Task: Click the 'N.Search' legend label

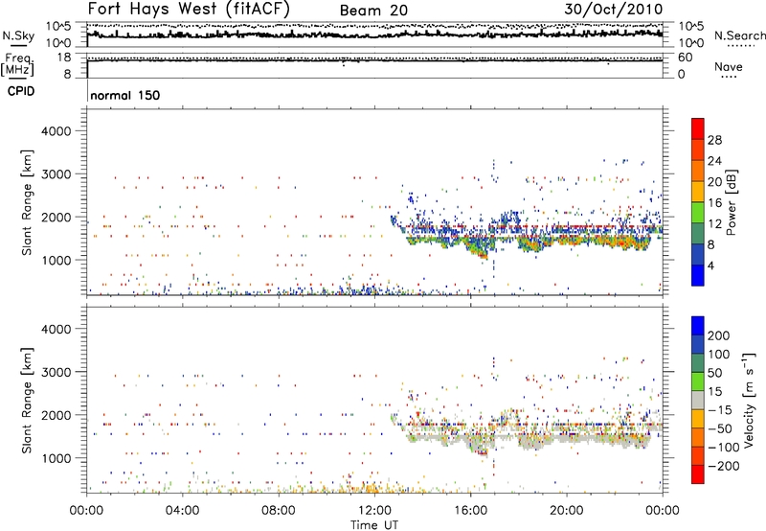Action: (x=739, y=35)
